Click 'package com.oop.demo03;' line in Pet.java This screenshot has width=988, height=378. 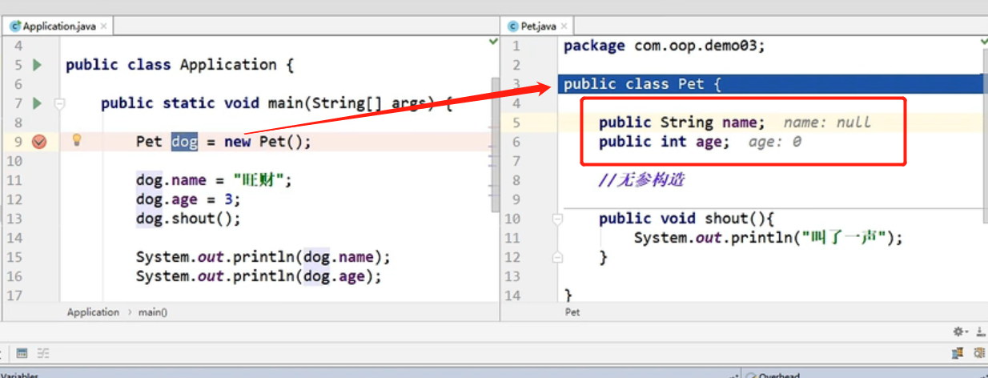coord(665,46)
